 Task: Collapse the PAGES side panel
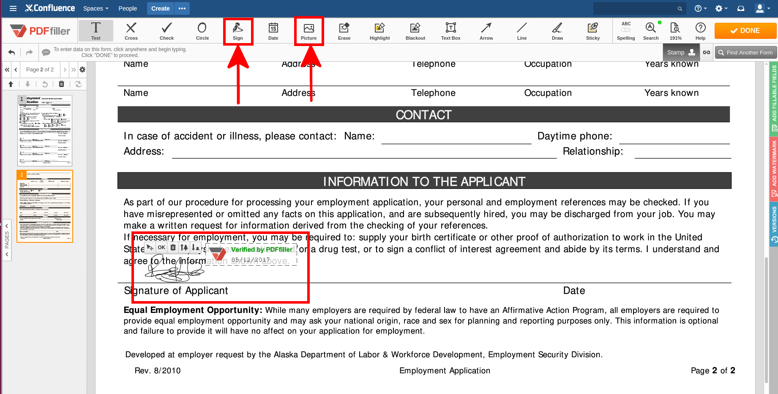click(x=7, y=239)
